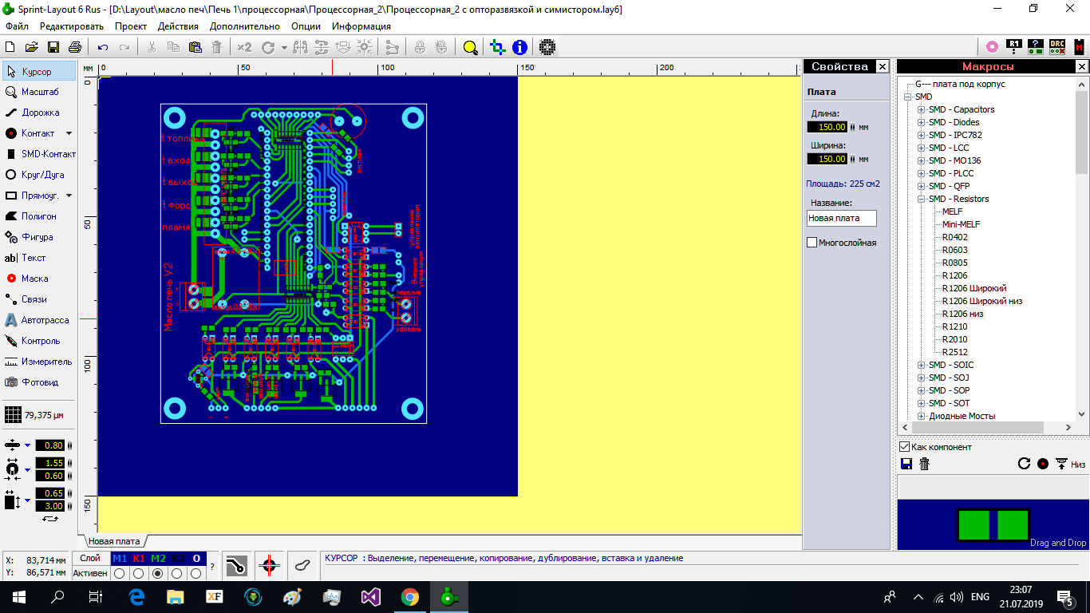Set layer M2 as active
Viewport: 1090px width, 613px height.
[158, 573]
